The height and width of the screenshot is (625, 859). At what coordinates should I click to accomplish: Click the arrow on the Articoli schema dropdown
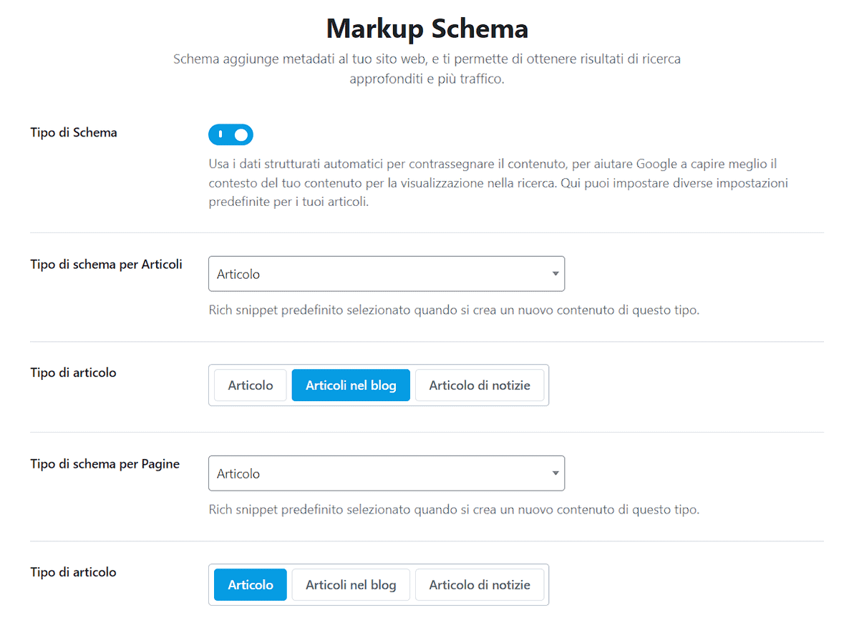tap(555, 273)
